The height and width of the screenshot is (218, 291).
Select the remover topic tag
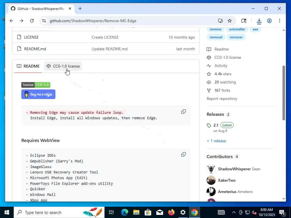coord(236,37)
